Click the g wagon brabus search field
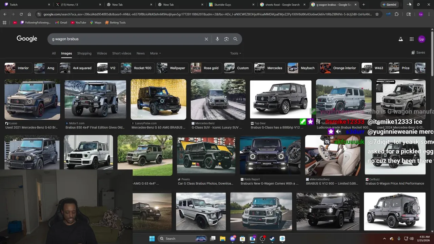 pos(125,39)
